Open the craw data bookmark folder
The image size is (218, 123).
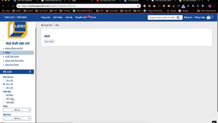point(112,11)
